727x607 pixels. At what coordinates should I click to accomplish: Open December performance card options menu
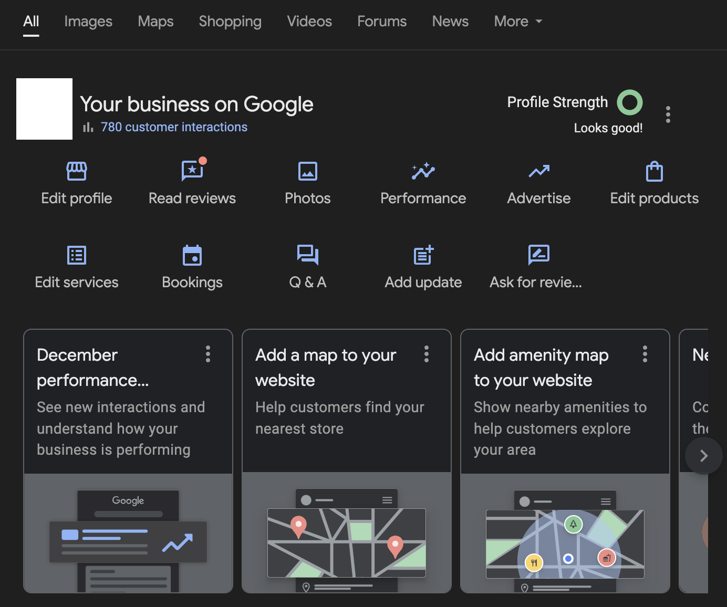(208, 354)
